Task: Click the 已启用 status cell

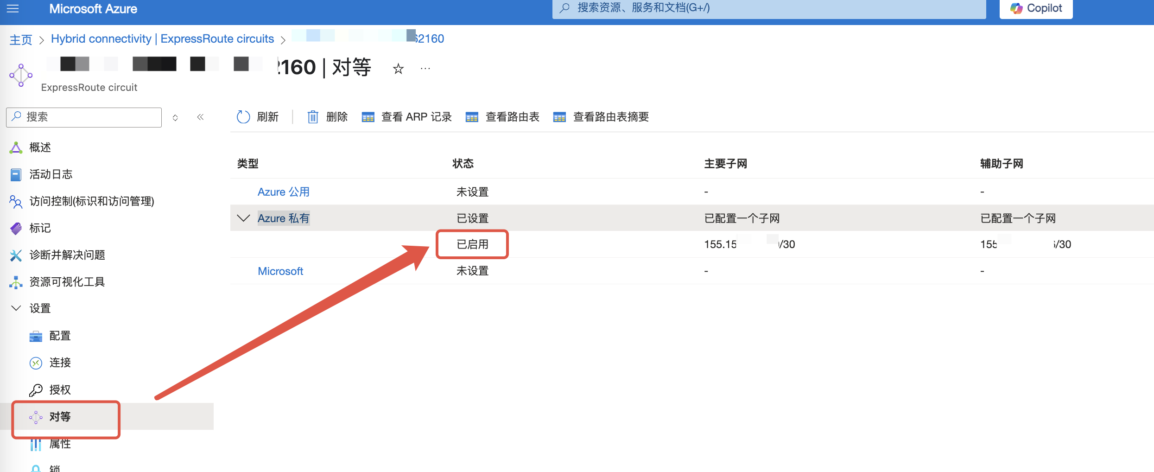Action: tap(473, 244)
